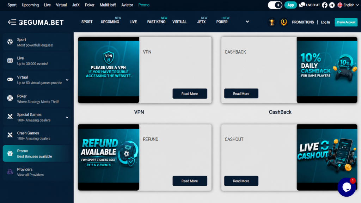Open the PROMOTIONS header link
The width and height of the screenshot is (361, 203).
(303, 22)
